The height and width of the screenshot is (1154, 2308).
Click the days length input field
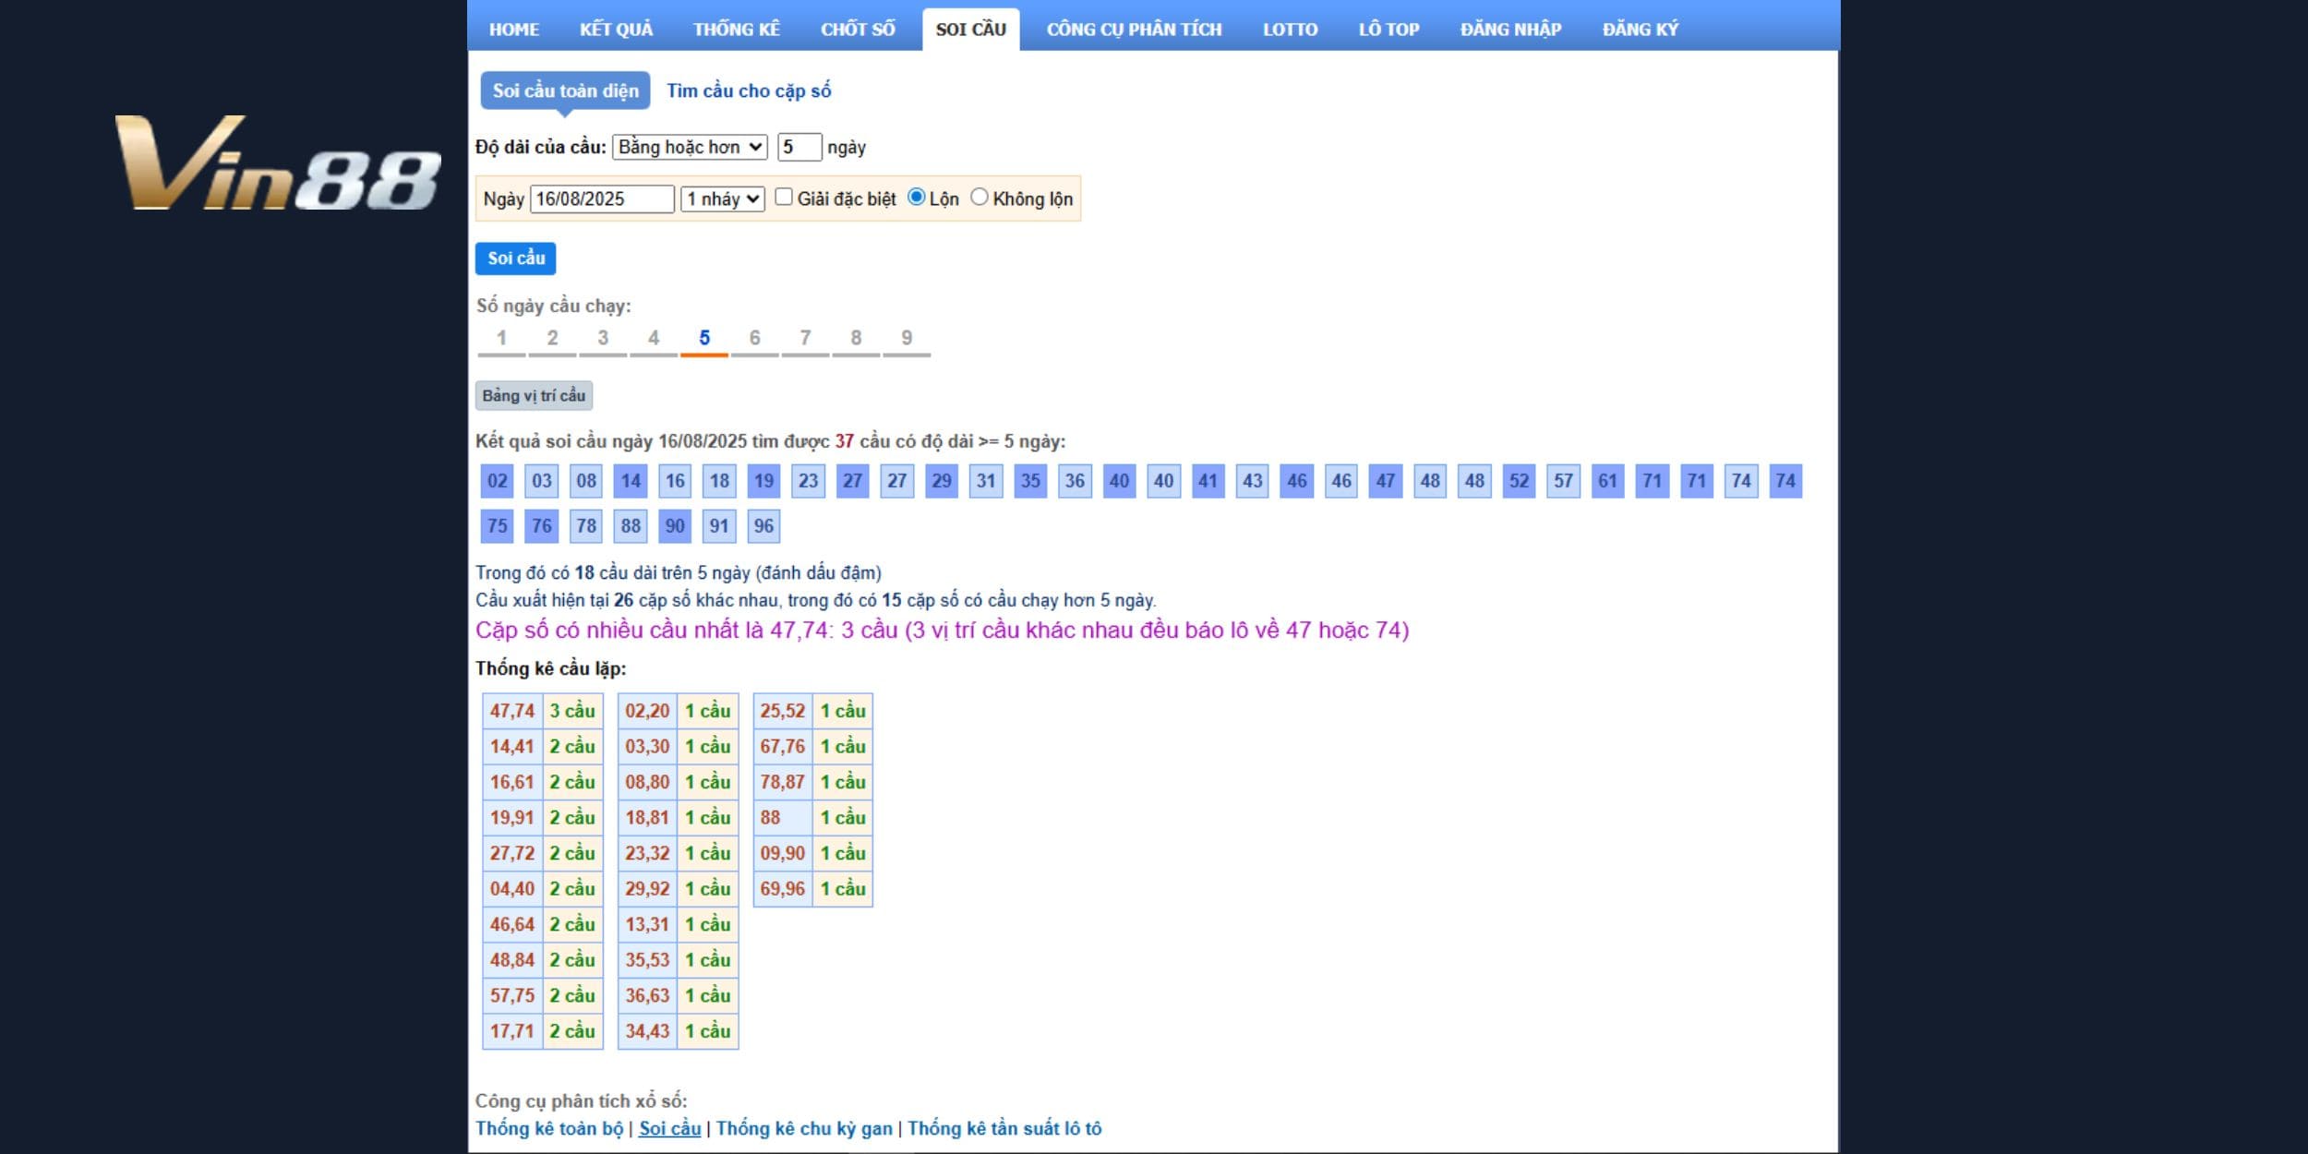coord(799,147)
